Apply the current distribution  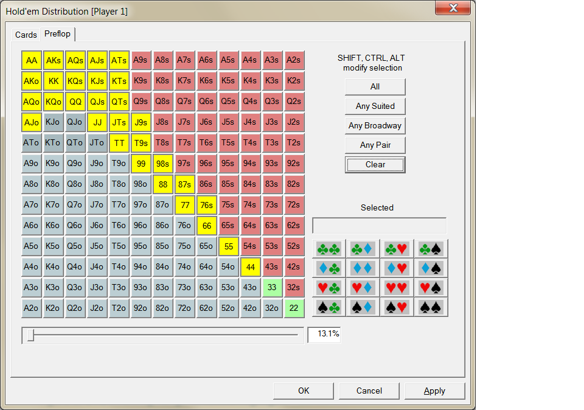pyautogui.click(x=434, y=391)
